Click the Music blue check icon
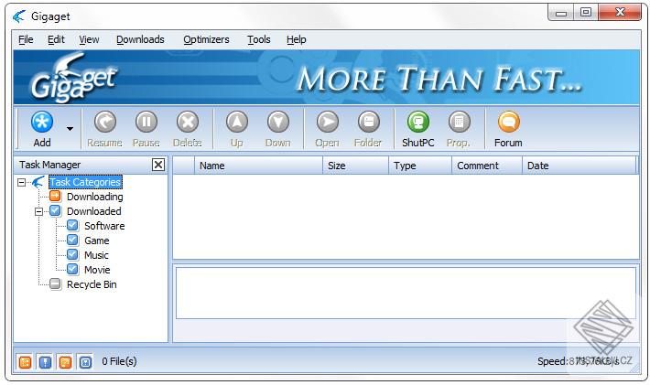This screenshot has width=650, height=385. tap(72, 255)
